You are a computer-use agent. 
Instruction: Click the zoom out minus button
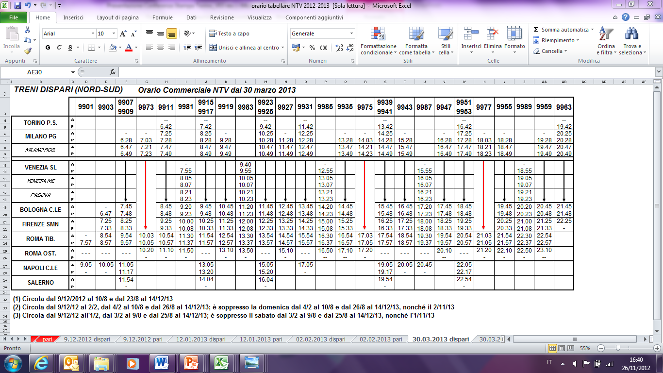pyautogui.click(x=602, y=348)
